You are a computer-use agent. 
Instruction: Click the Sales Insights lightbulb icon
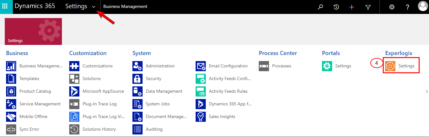(x=201, y=117)
